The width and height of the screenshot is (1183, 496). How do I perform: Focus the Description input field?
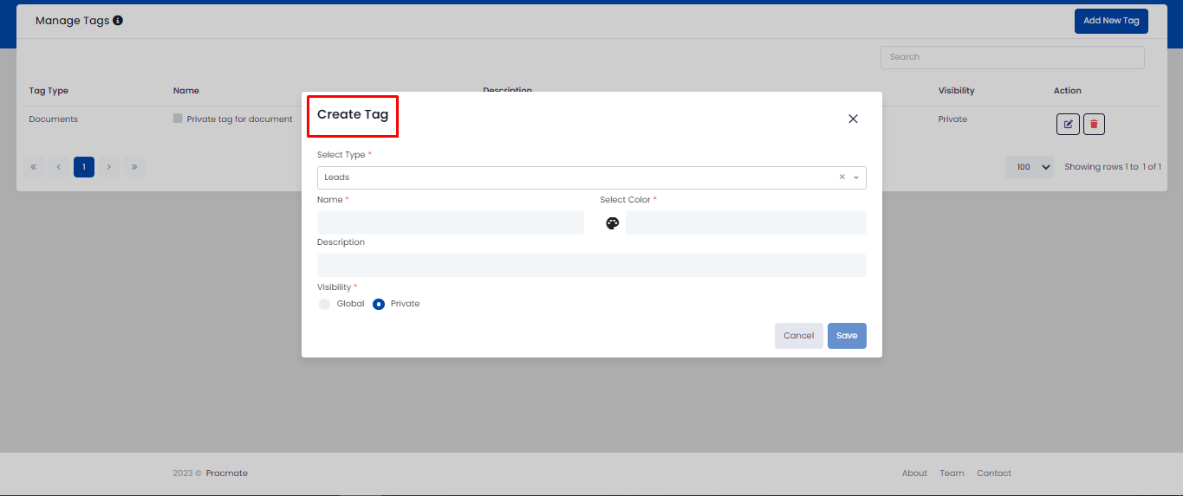[x=592, y=265]
